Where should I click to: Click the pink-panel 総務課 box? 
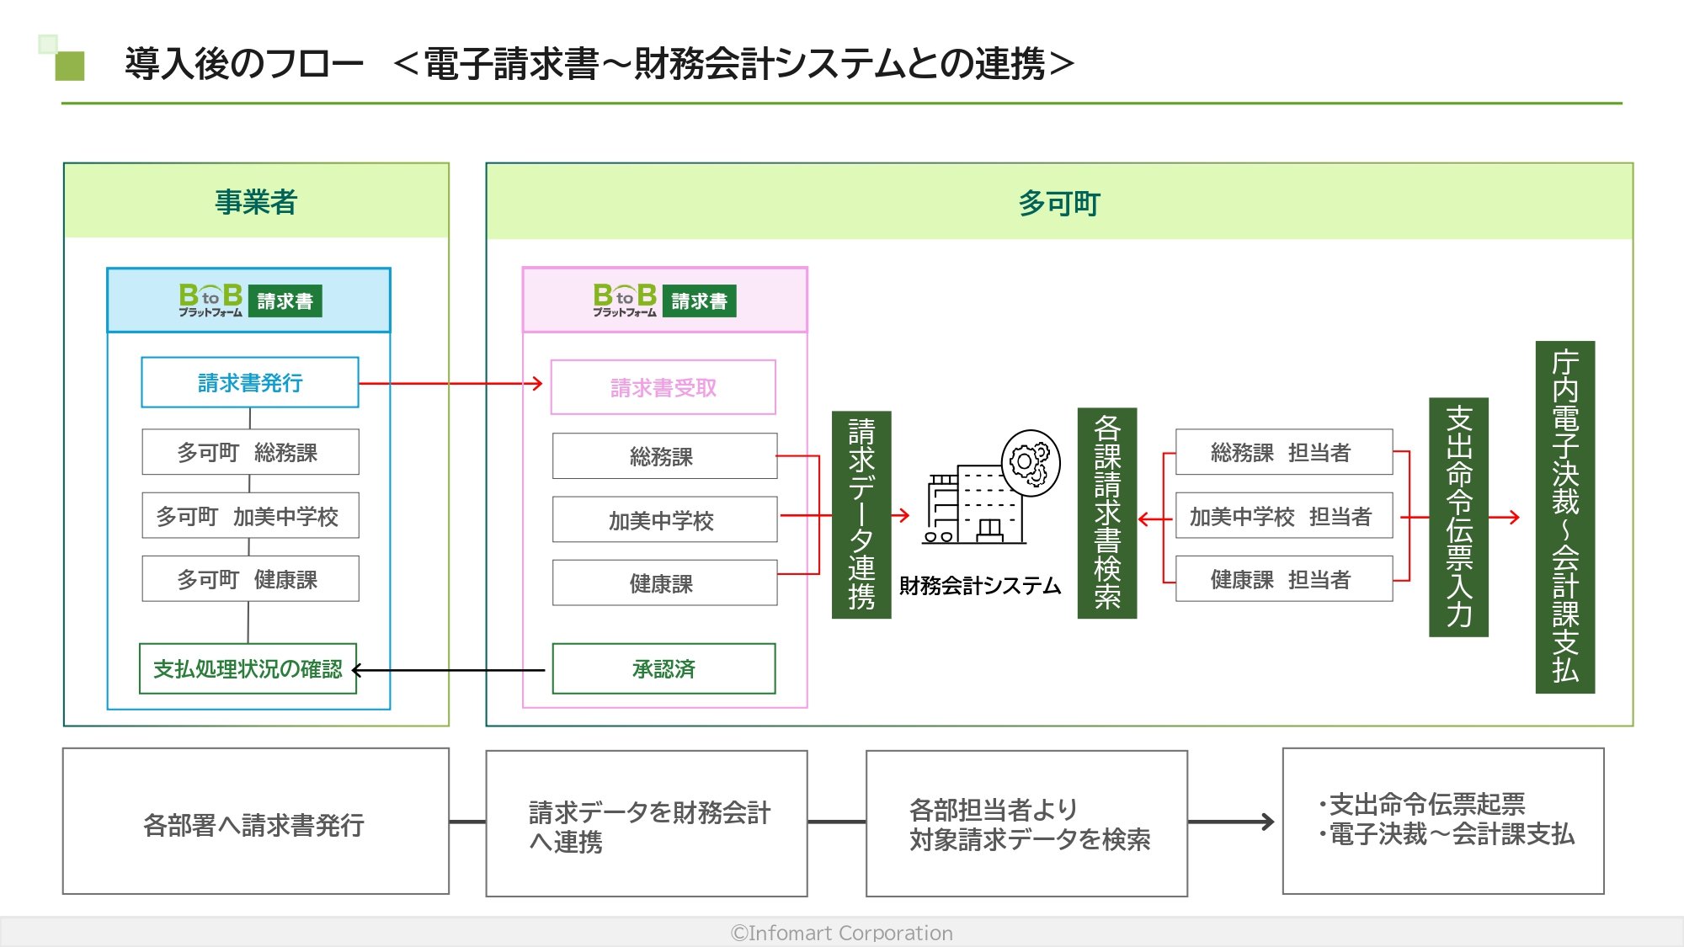click(x=664, y=456)
